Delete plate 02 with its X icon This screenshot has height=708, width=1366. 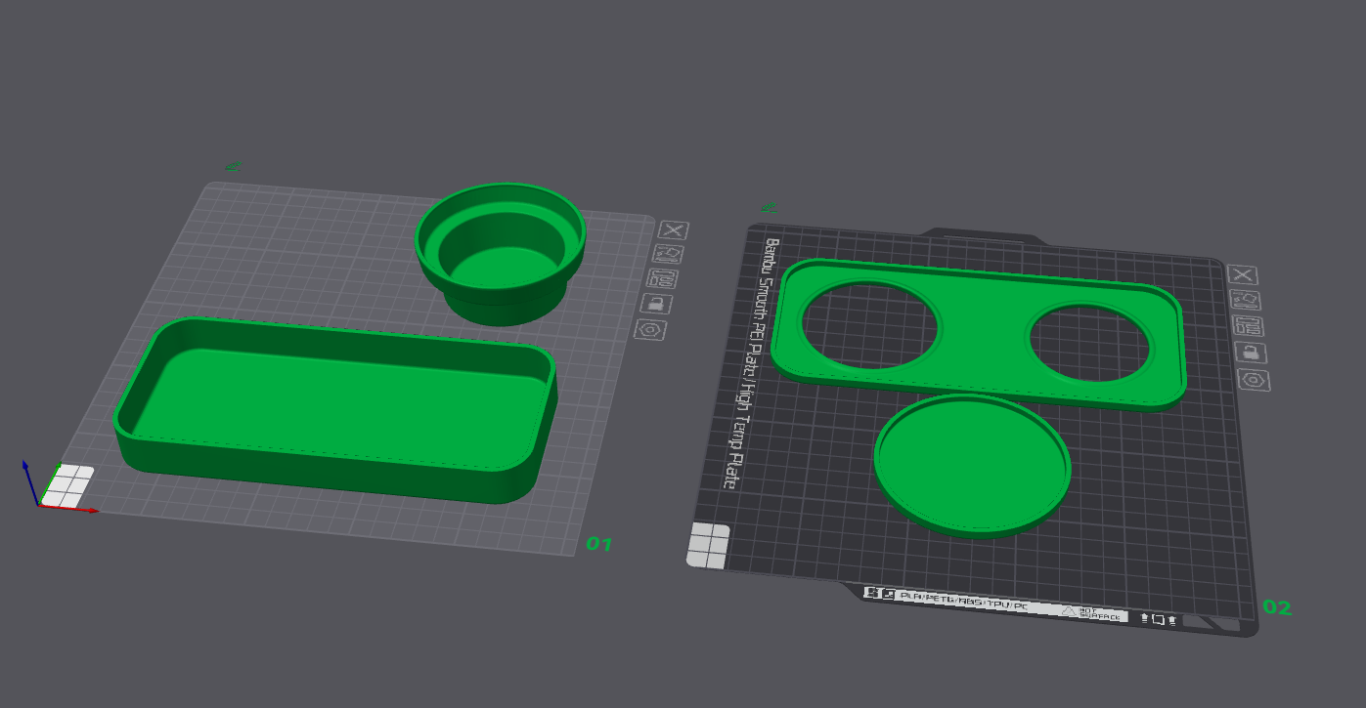tap(1243, 275)
